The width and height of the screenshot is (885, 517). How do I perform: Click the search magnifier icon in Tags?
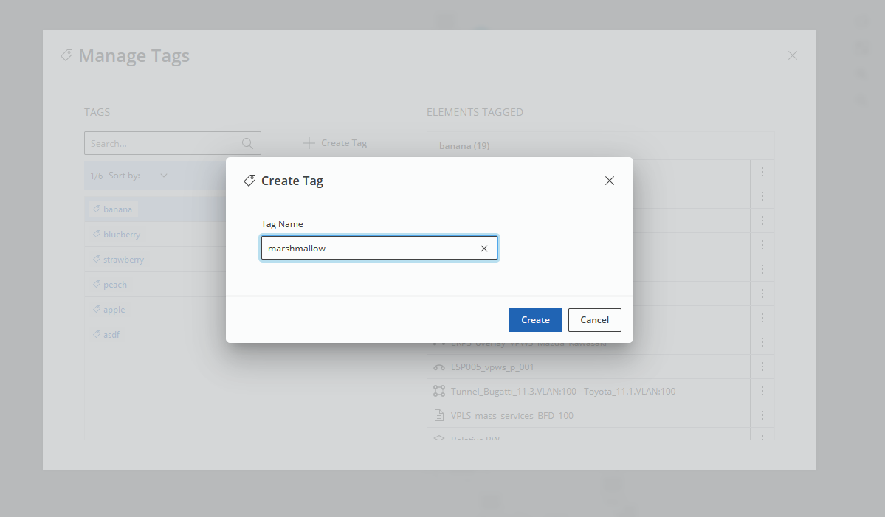coord(248,144)
